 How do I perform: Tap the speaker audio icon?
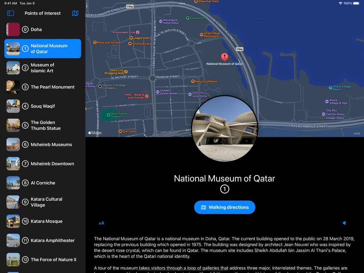point(344,223)
